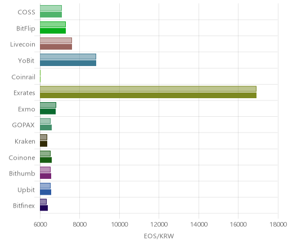Image resolution: width=288 pixels, height=246 pixels.
Task: Click the dark navy Bitfinex bar
Action: pos(44,208)
